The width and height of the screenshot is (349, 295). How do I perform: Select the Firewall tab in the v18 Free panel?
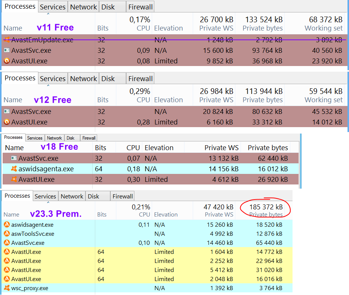pyautogui.click(x=89, y=138)
